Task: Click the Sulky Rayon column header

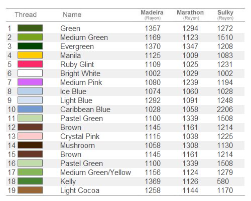Action: coord(225,14)
